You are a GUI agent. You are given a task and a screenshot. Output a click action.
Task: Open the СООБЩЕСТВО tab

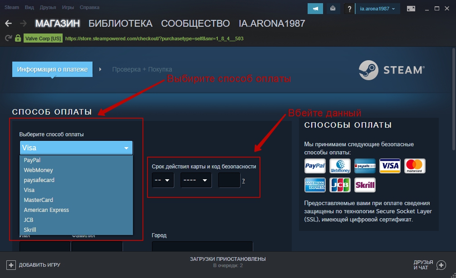[196, 24]
